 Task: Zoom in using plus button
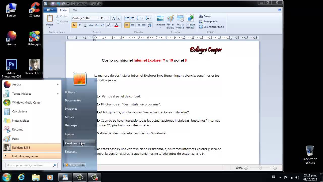[275, 168]
